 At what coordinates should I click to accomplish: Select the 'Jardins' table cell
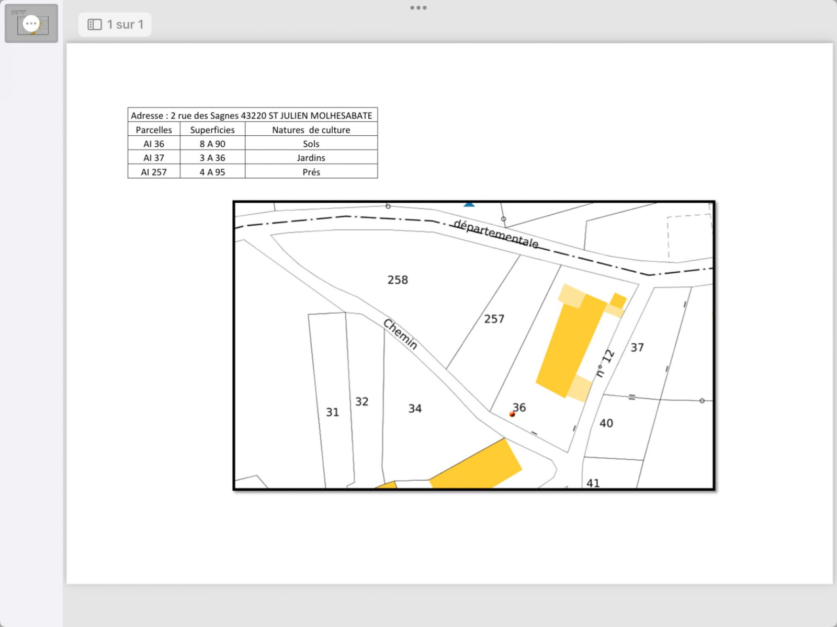click(x=311, y=158)
